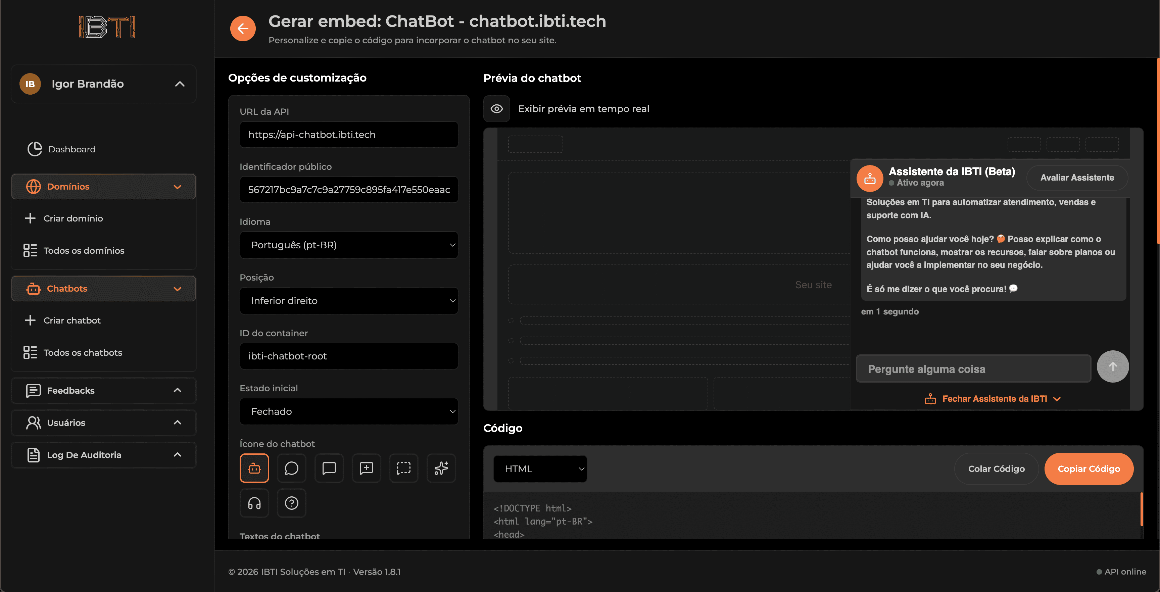The image size is (1160, 592).
Task: Click Avaliar Assistente in the chat preview
Action: point(1077,178)
